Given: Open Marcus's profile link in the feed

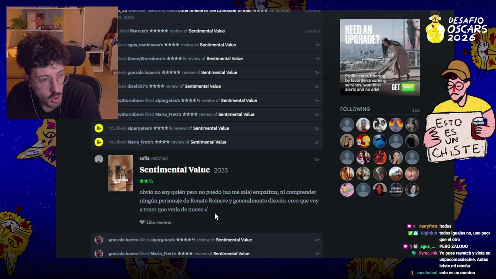Looking at the screenshot, I should click(x=139, y=31).
